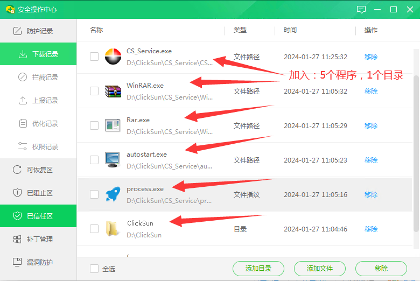Click the 类型 column header

[240, 30]
